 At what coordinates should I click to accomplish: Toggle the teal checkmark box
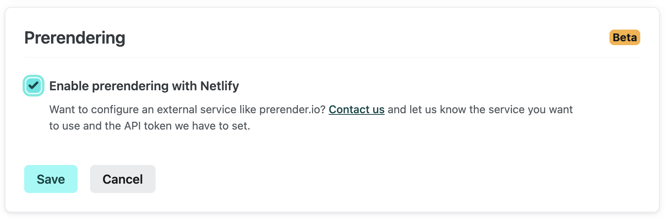point(33,86)
